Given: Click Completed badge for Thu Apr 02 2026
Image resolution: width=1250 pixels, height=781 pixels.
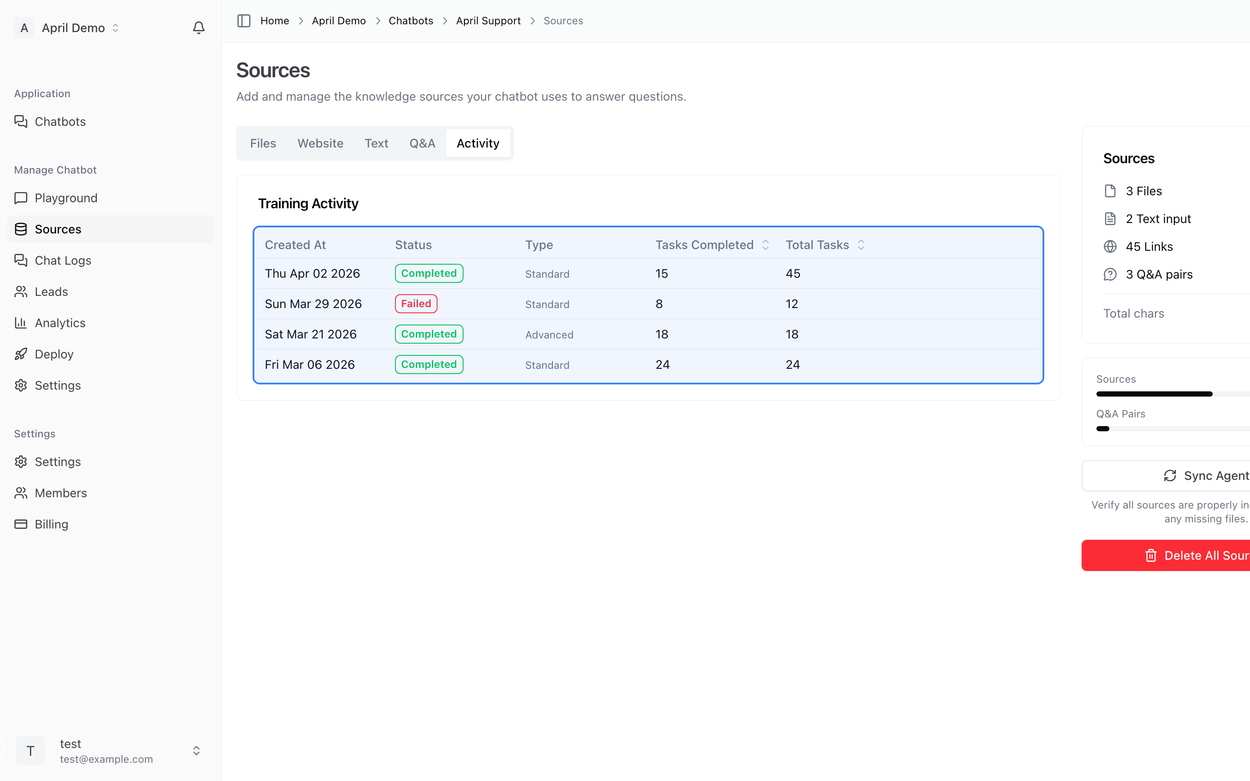Looking at the screenshot, I should pyautogui.click(x=429, y=273).
